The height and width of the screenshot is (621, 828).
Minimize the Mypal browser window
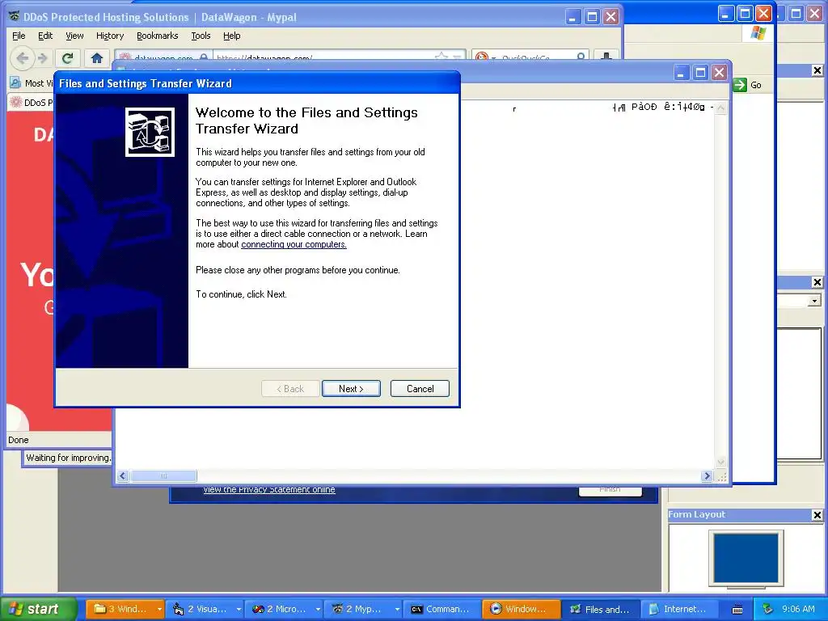(x=573, y=17)
